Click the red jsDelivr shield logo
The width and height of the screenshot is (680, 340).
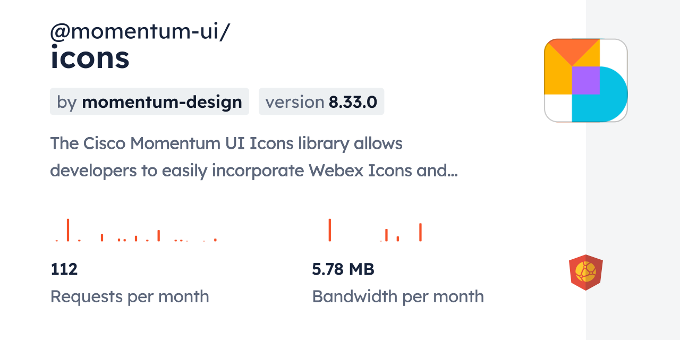[x=585, y=273]
